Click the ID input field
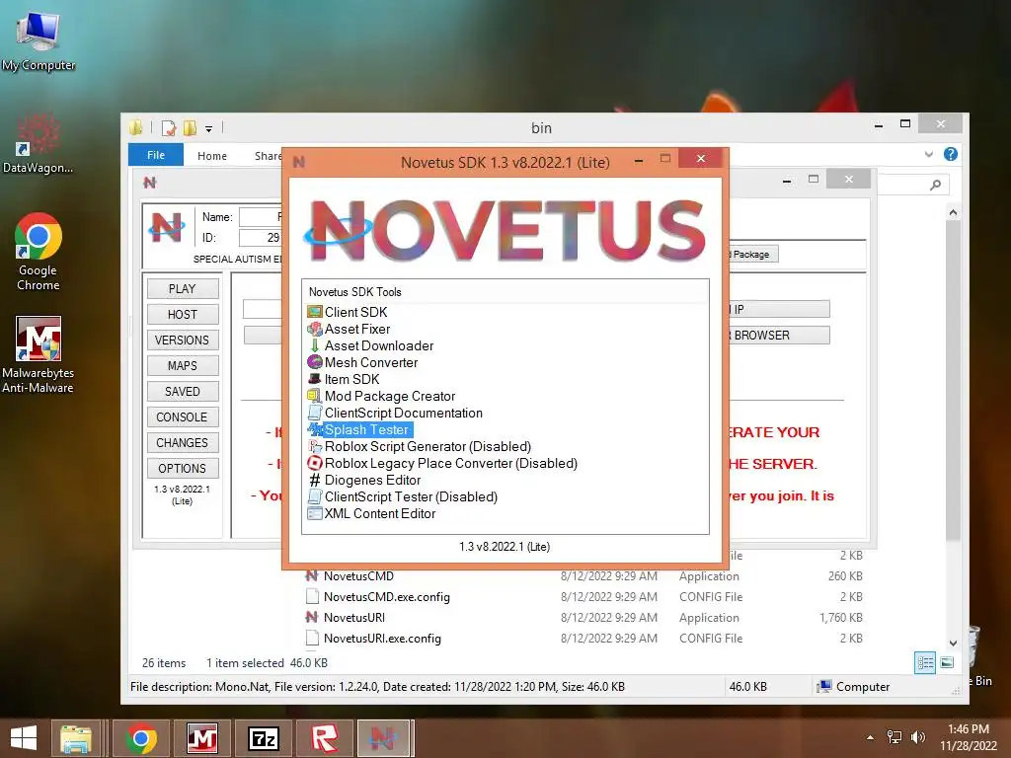1011x758 pixels. 261,238
